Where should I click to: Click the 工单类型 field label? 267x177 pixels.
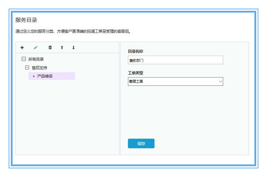[135, 73]
